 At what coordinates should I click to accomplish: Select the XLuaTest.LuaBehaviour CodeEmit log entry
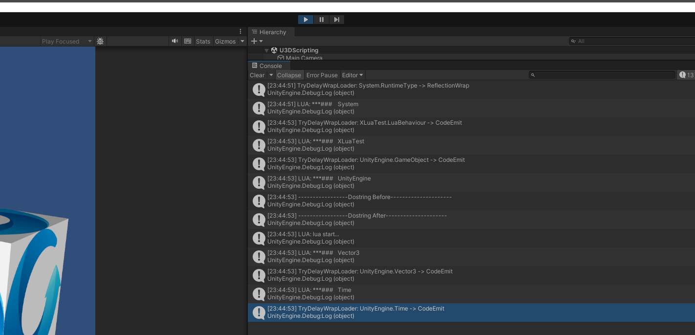click(x=471, y=127)
